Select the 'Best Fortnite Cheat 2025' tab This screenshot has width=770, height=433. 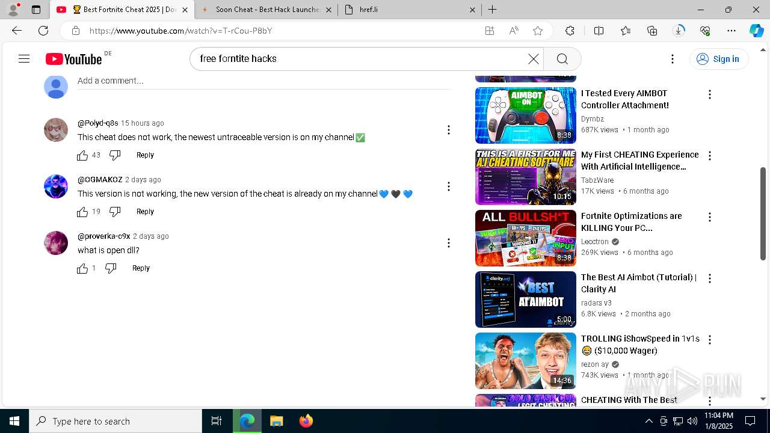click(x=122, y=10)
